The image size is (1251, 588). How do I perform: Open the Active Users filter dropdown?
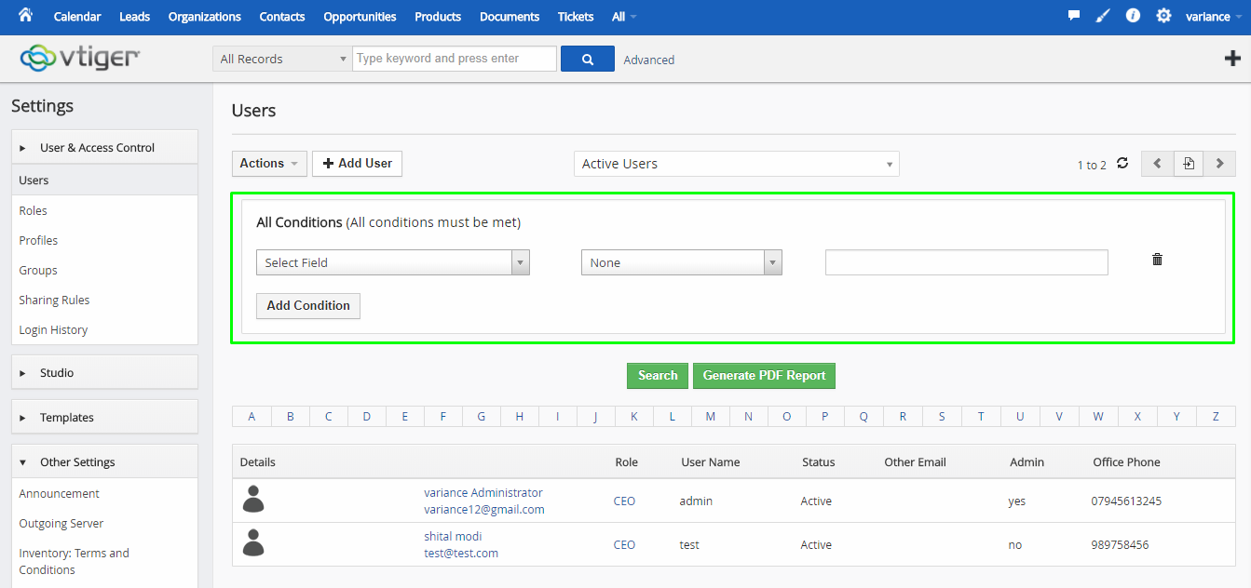(737, 164)
